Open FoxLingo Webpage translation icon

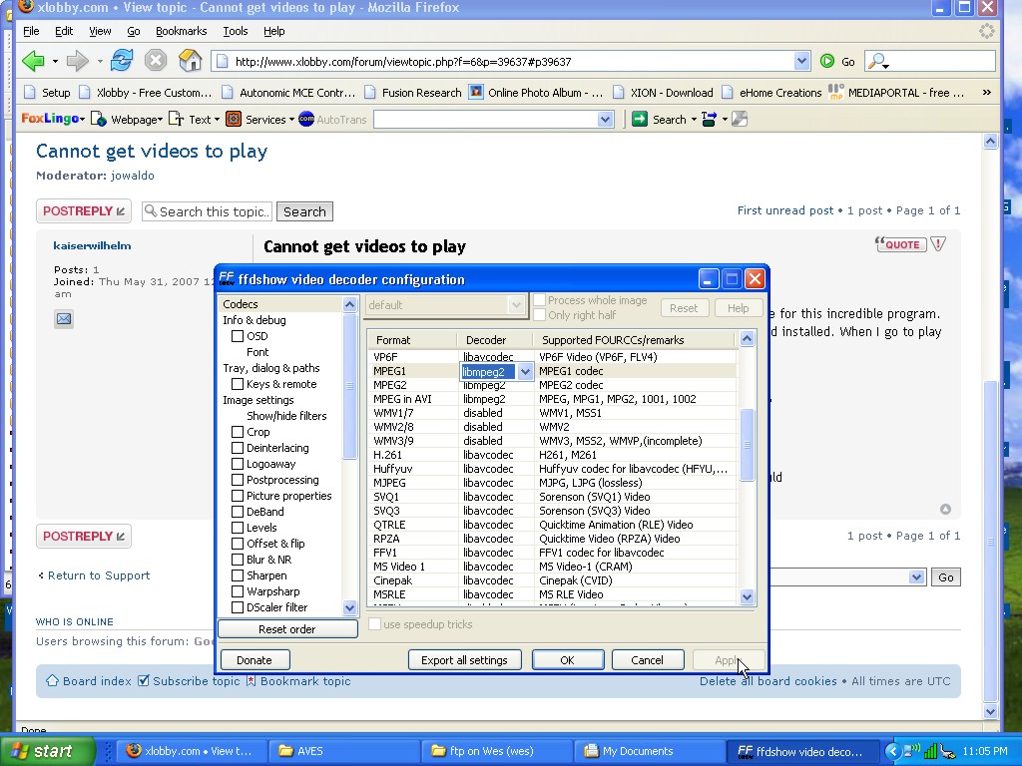99,119
